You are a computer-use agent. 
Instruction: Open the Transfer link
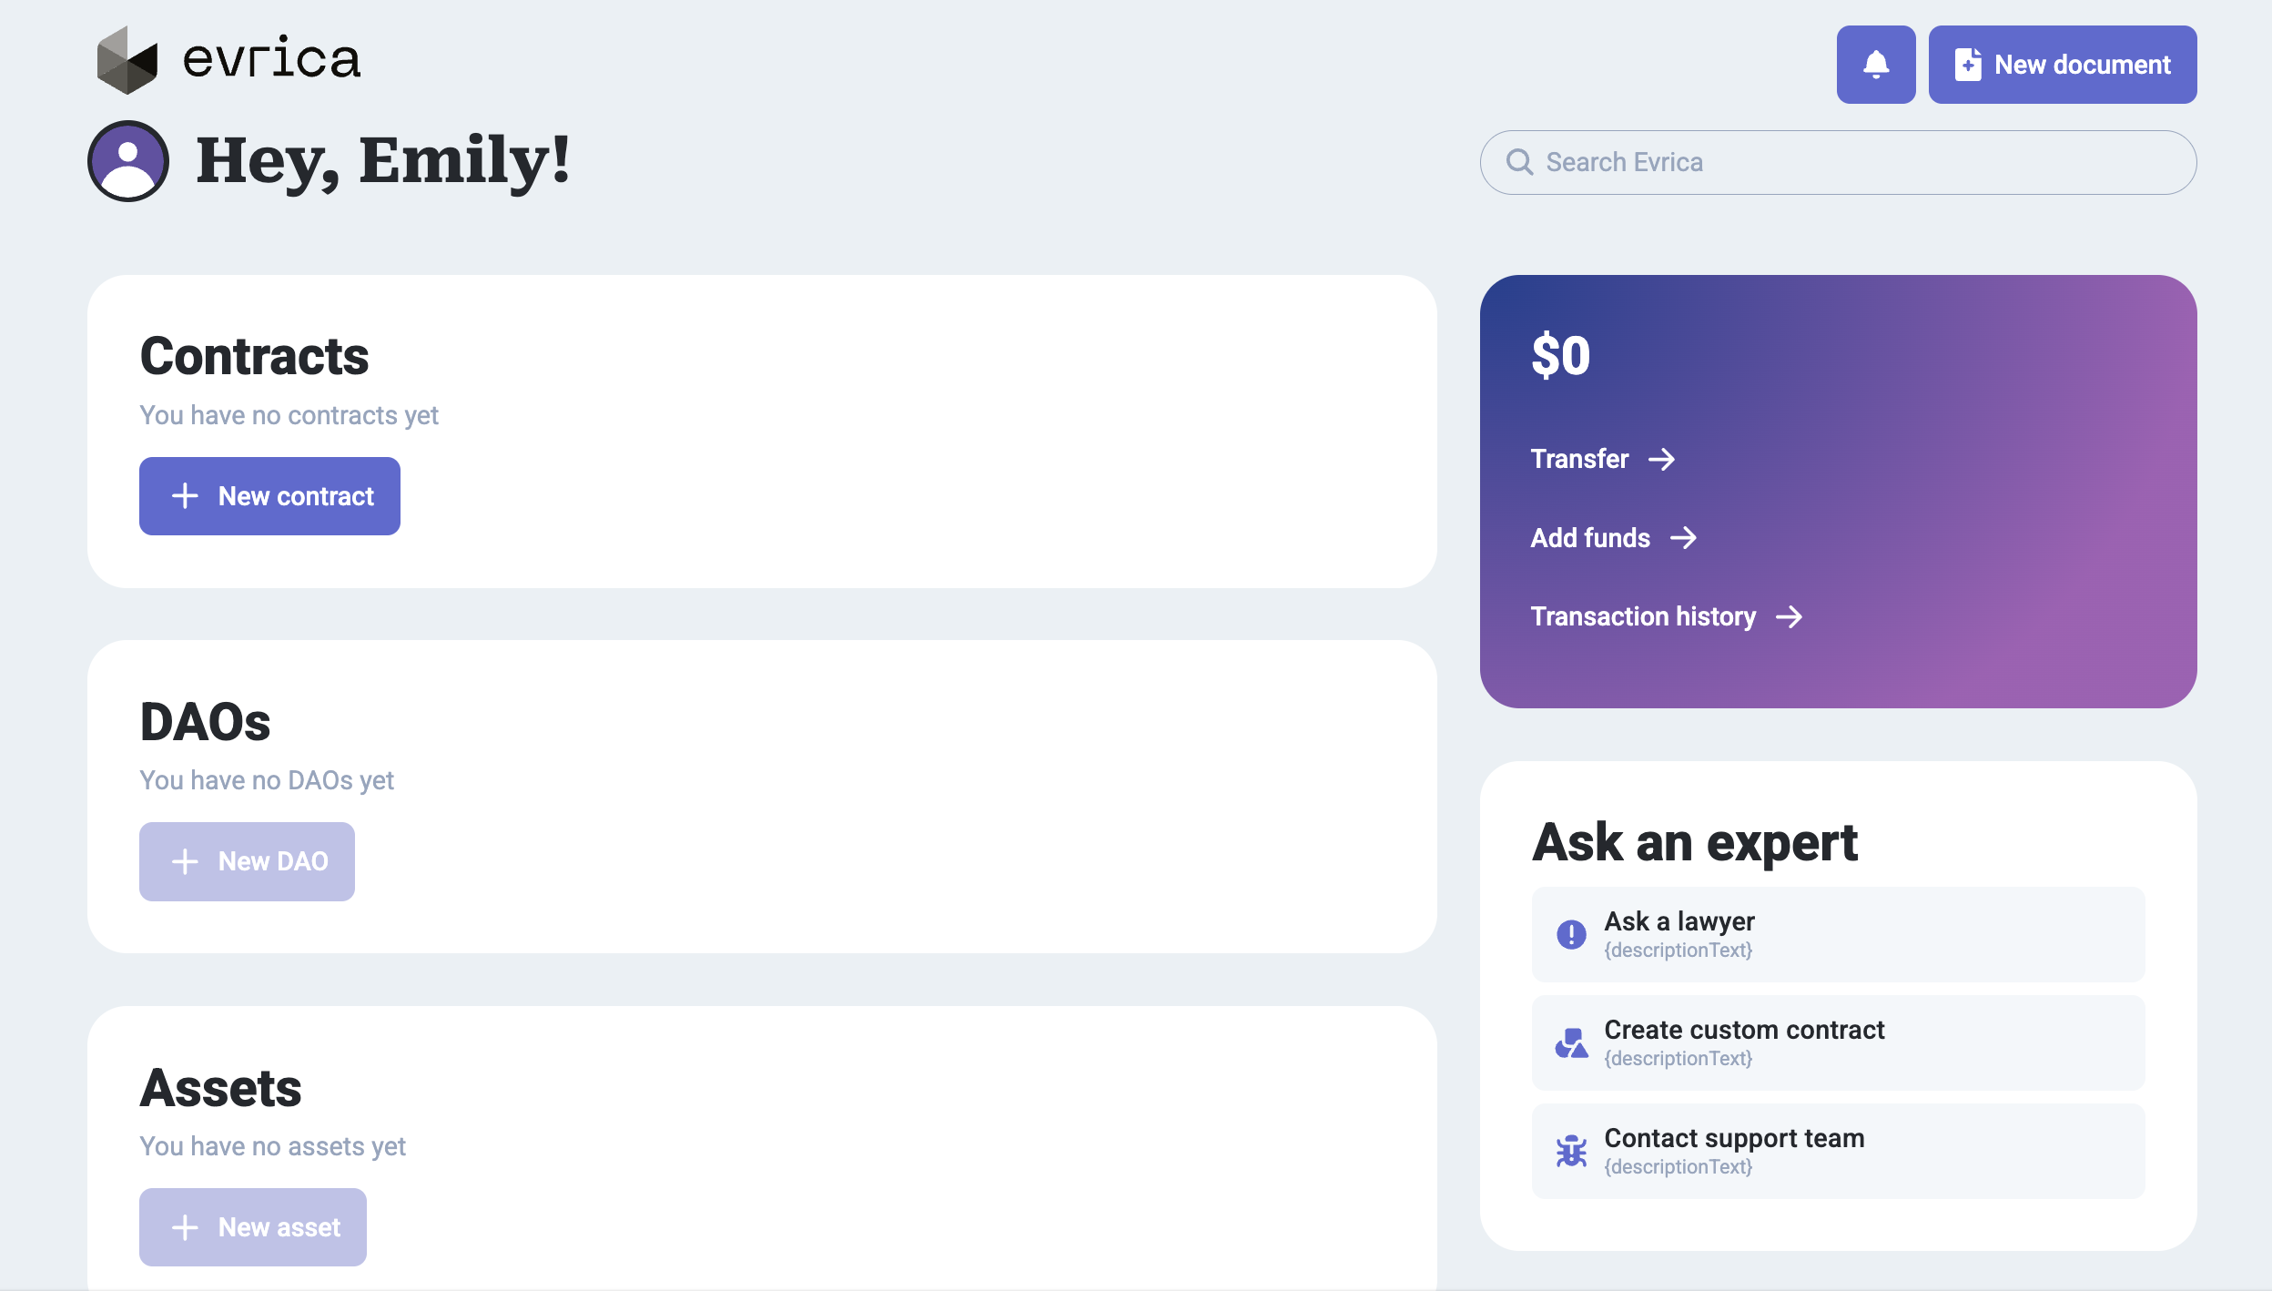point(1602,459)
